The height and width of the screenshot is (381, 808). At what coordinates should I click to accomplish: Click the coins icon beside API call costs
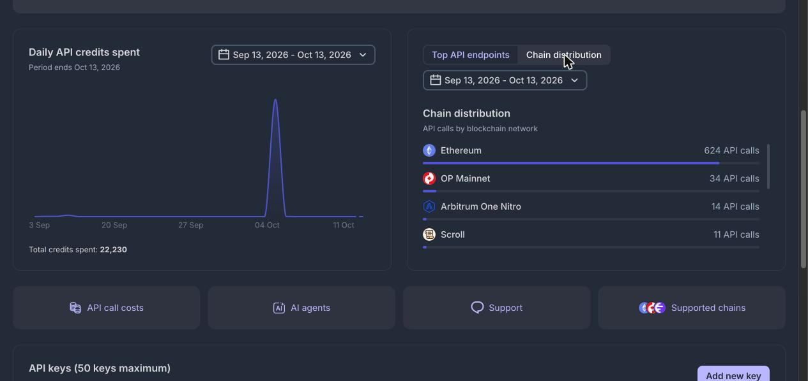[x=75, y=308]
